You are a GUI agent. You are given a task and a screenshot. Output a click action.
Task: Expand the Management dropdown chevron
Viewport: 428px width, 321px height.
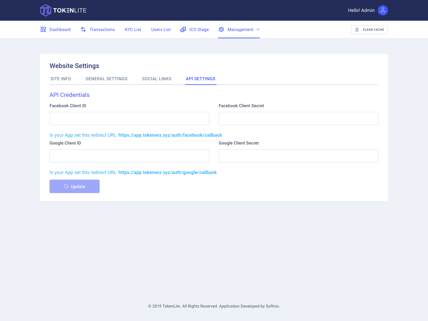click(x=258, y=29)
